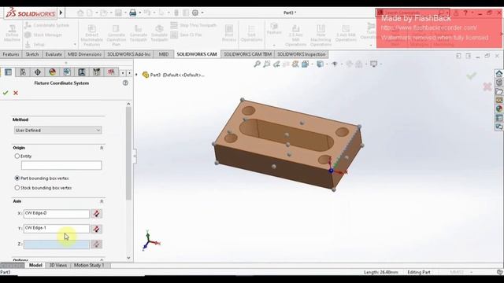504x283 pixels.
Task: Open View Settings monitor icon
Action: click(373, 64)
